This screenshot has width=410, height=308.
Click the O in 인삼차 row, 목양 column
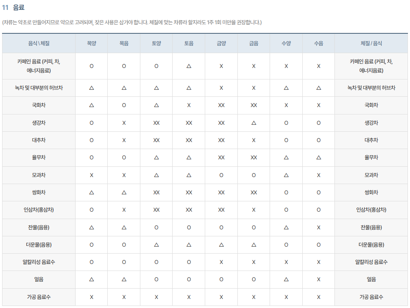92,210
